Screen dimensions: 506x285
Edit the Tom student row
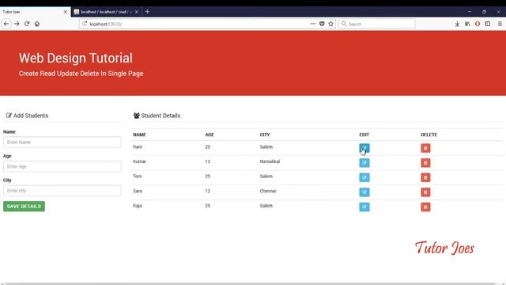point(364,177)
